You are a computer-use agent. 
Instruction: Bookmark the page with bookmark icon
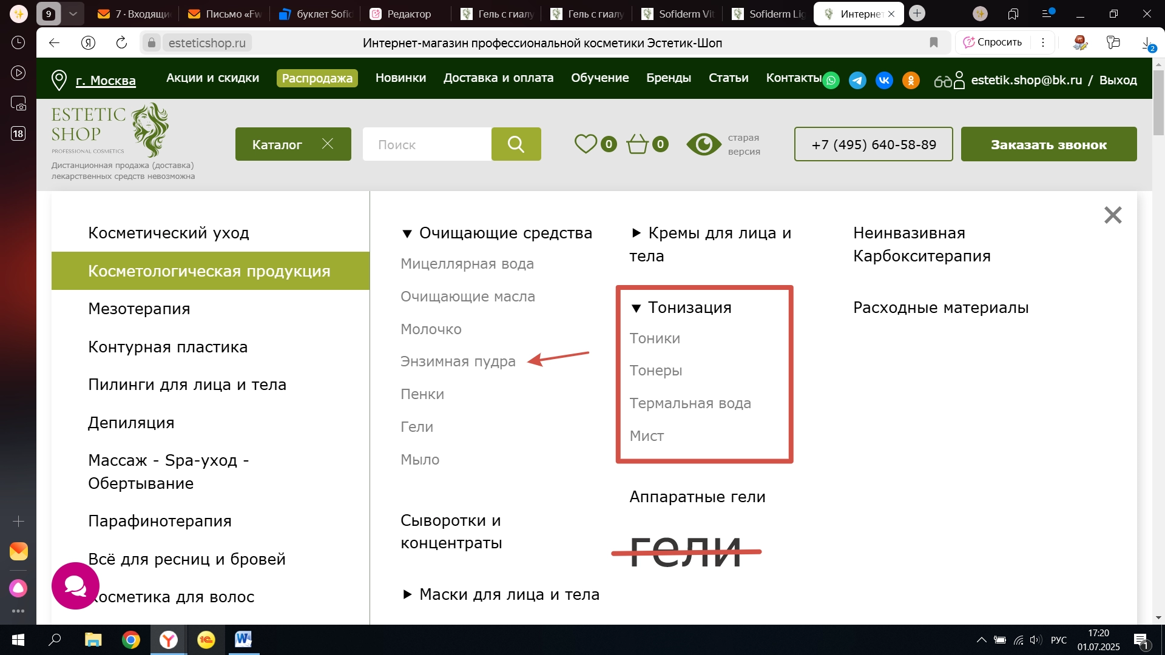(x=934, y=42)
